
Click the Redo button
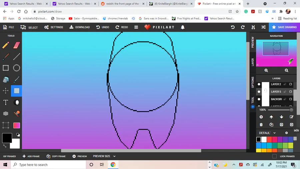pos(122,27)
